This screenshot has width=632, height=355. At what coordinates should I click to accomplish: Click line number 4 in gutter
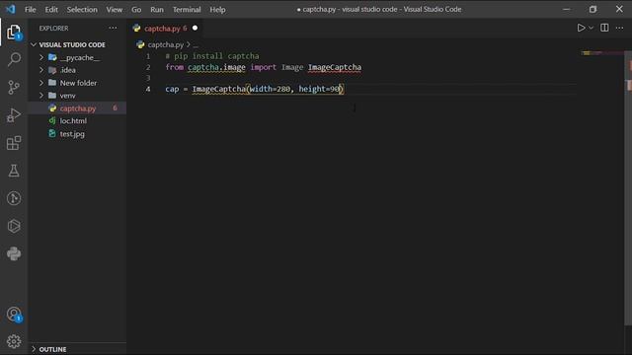pos(148,89)
